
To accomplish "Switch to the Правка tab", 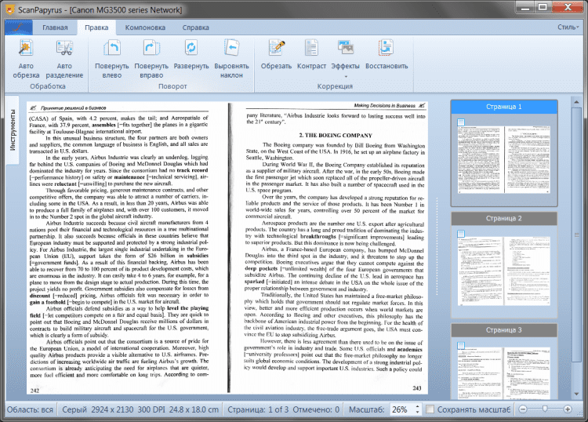I will point(96,27).
